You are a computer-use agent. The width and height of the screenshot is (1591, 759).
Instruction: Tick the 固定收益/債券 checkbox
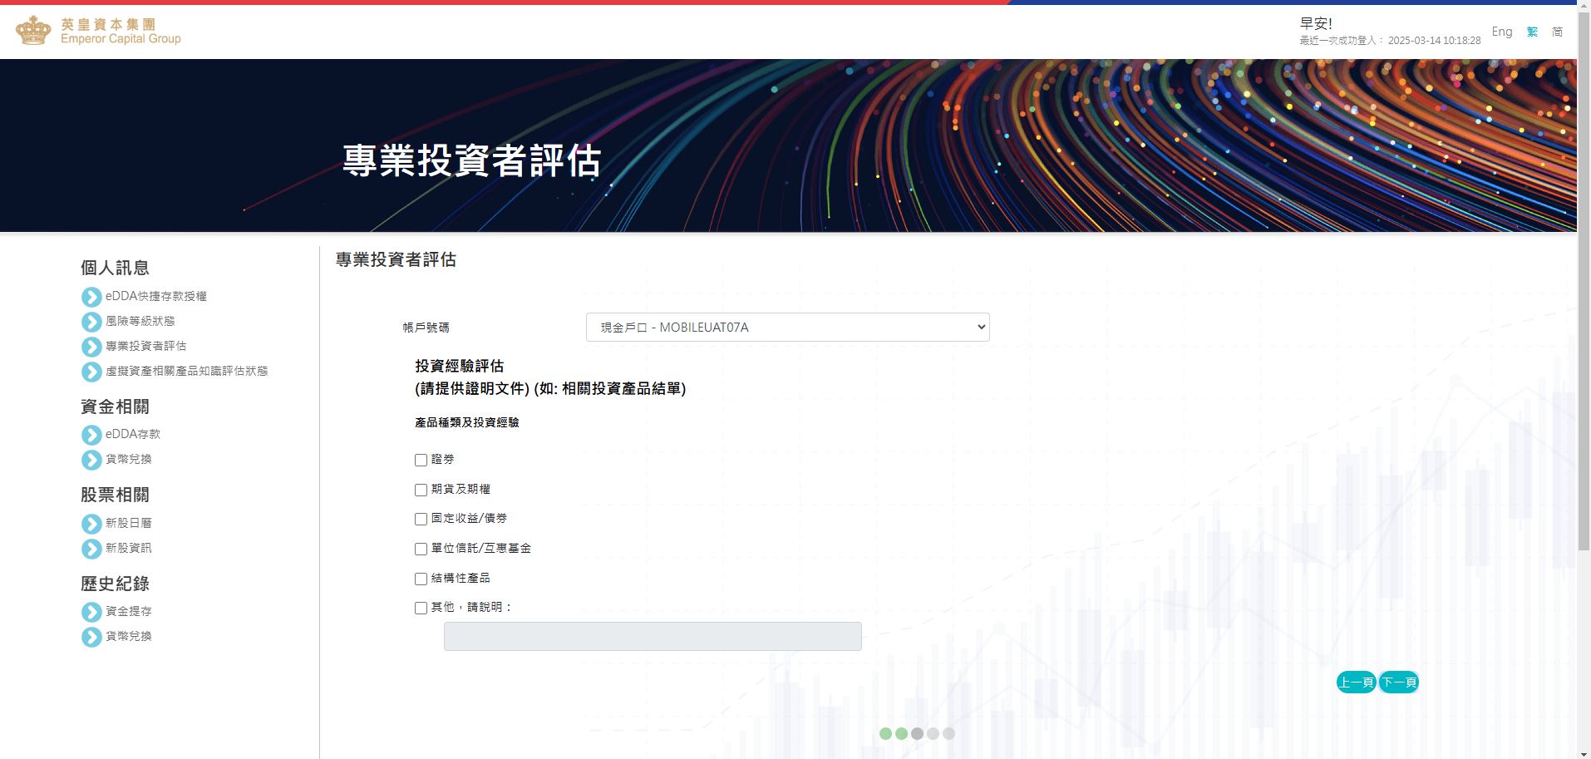pyautogui.click(x=421, y=519)
